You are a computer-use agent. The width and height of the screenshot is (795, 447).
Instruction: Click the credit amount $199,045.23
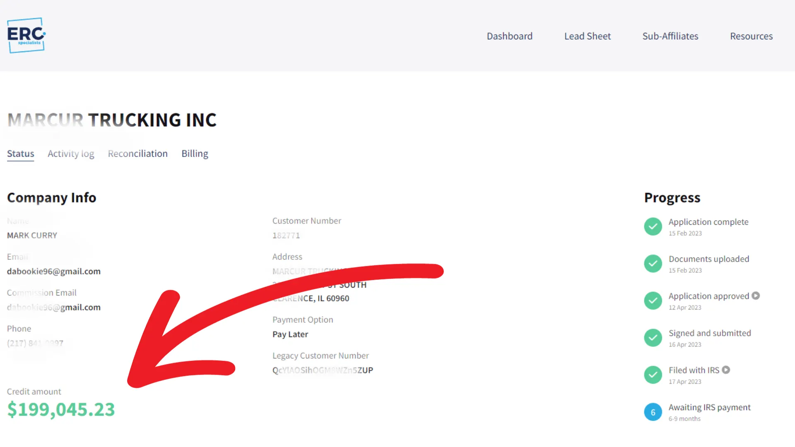[61, 409]
